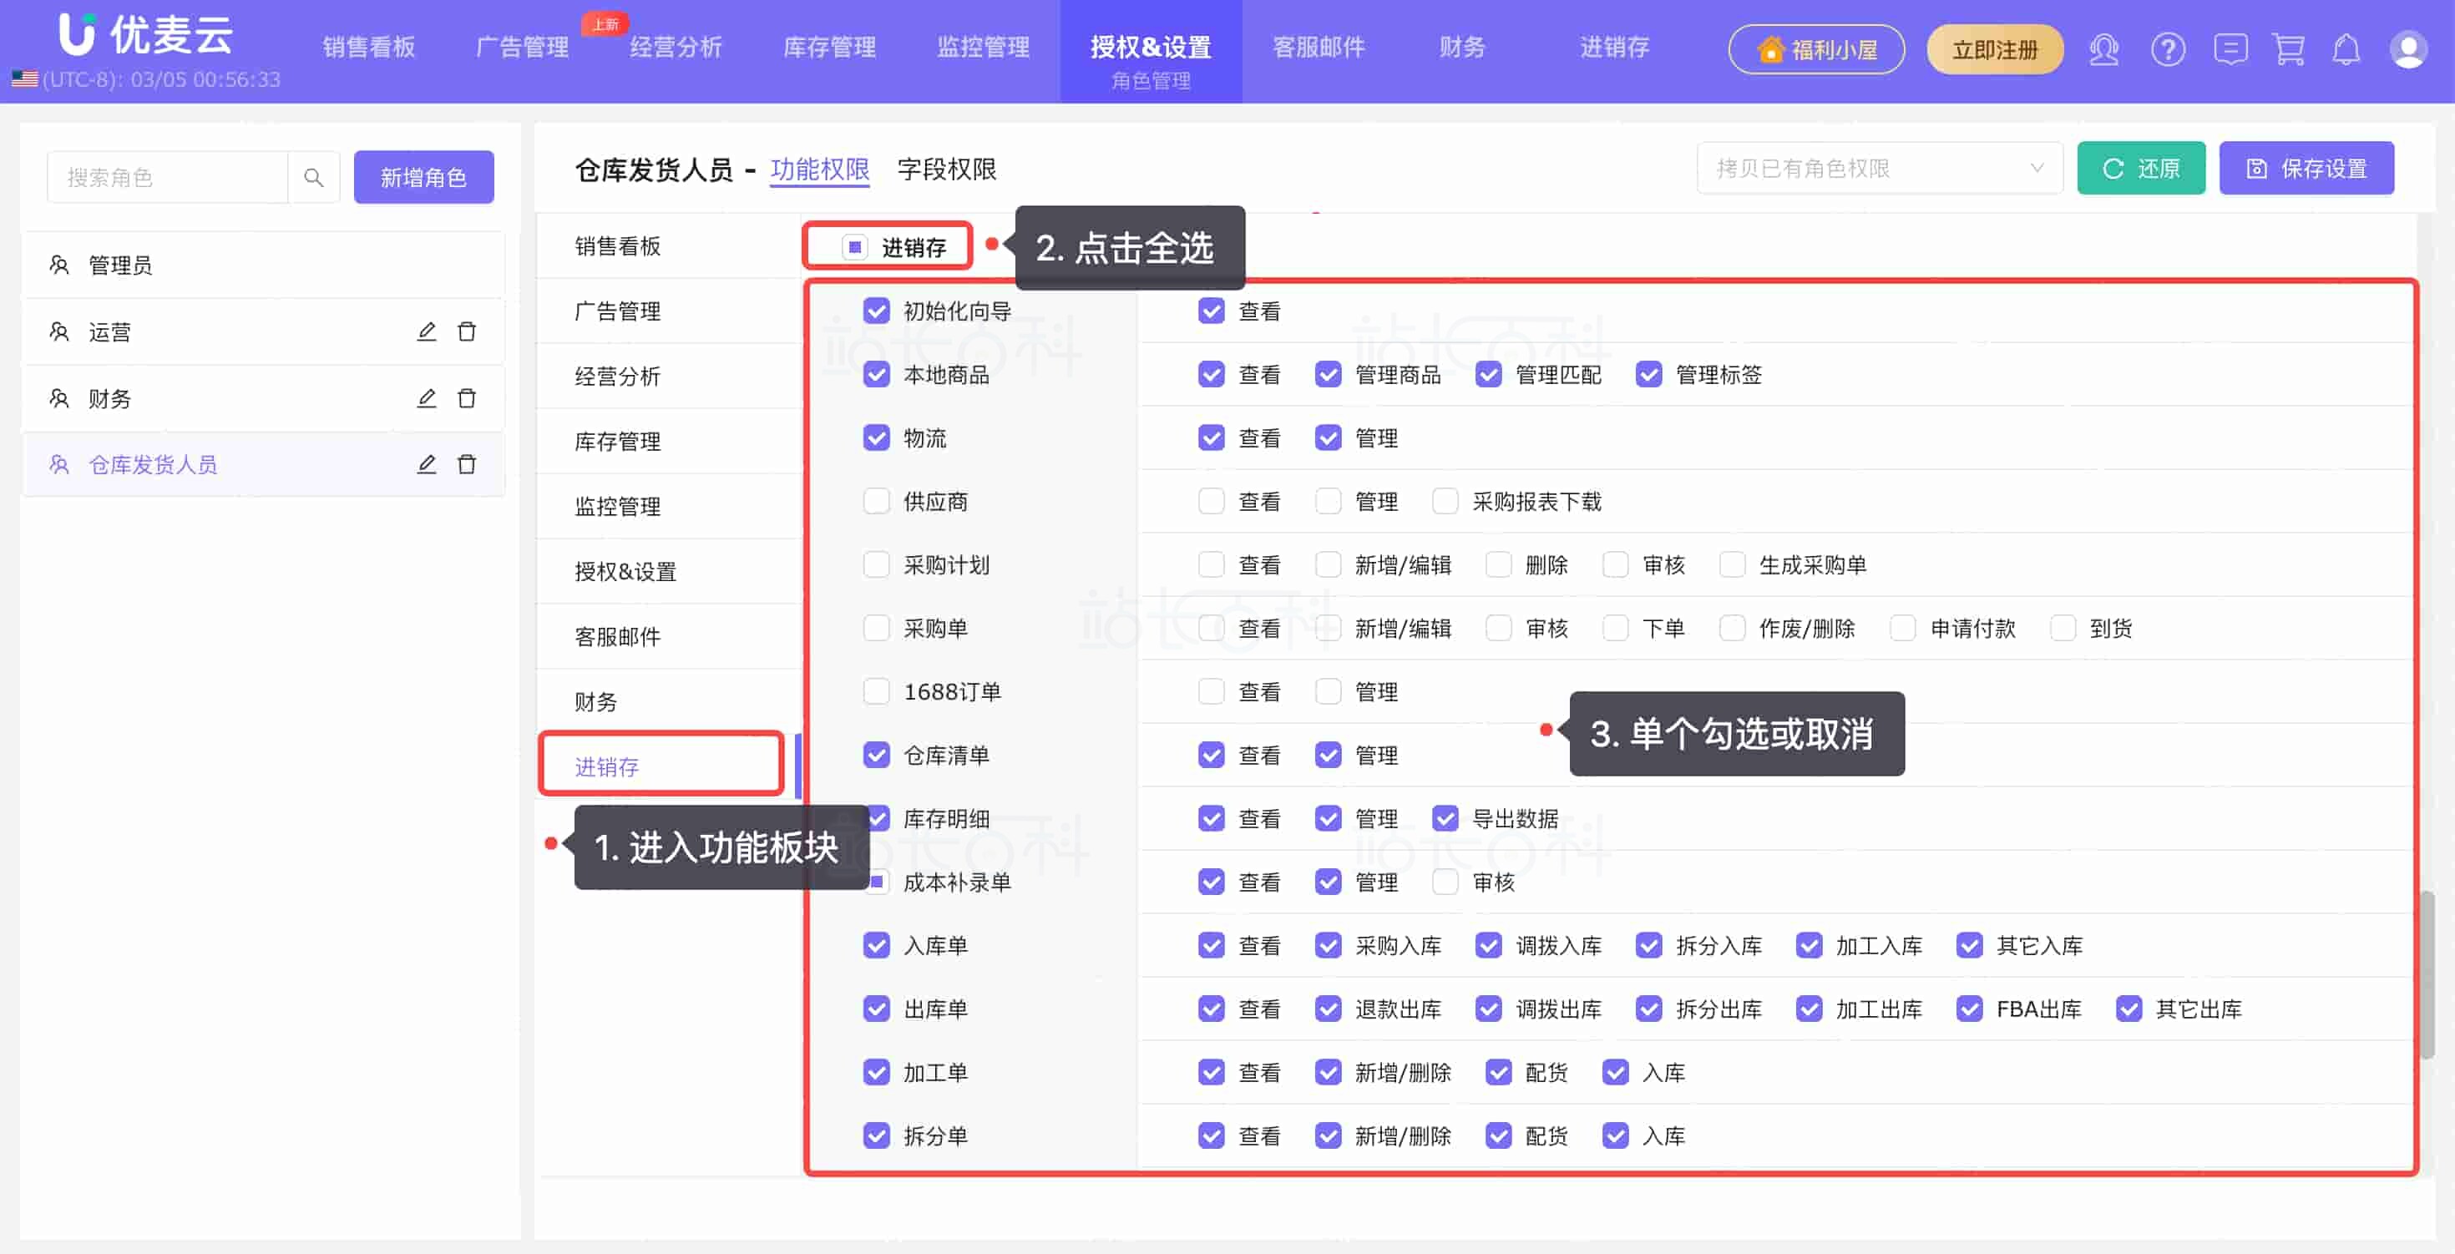
Task: Select 财务 in the function module list
Action: (x=596, y=702)
